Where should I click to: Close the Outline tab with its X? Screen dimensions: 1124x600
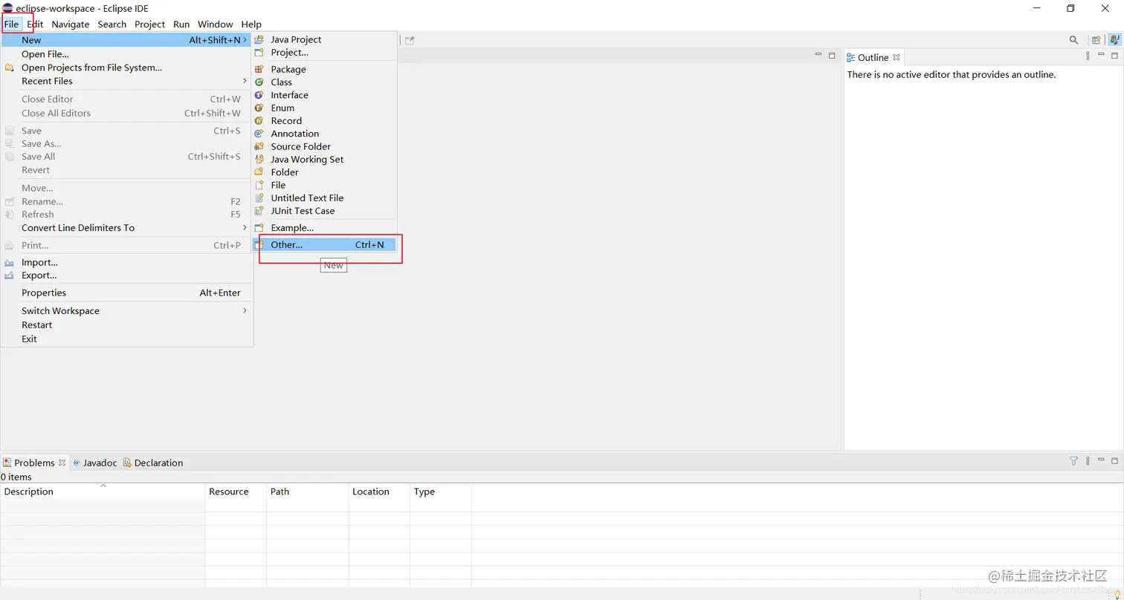click(x=897, y=57)
